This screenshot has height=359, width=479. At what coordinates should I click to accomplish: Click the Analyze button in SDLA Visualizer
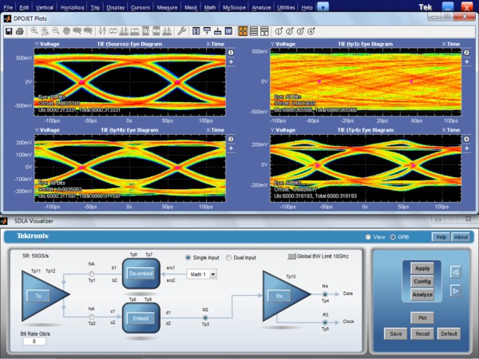[422, 294]
